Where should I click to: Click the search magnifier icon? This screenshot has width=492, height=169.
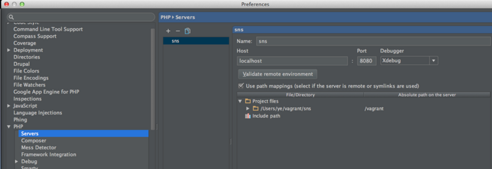point(11,17)
